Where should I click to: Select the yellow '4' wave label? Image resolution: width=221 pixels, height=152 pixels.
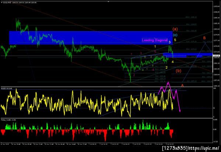pyautogui.click(x=172, y=62)
